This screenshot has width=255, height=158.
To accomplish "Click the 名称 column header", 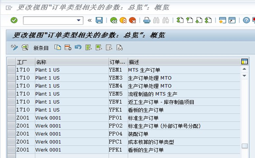I will (x=72, y=62).
